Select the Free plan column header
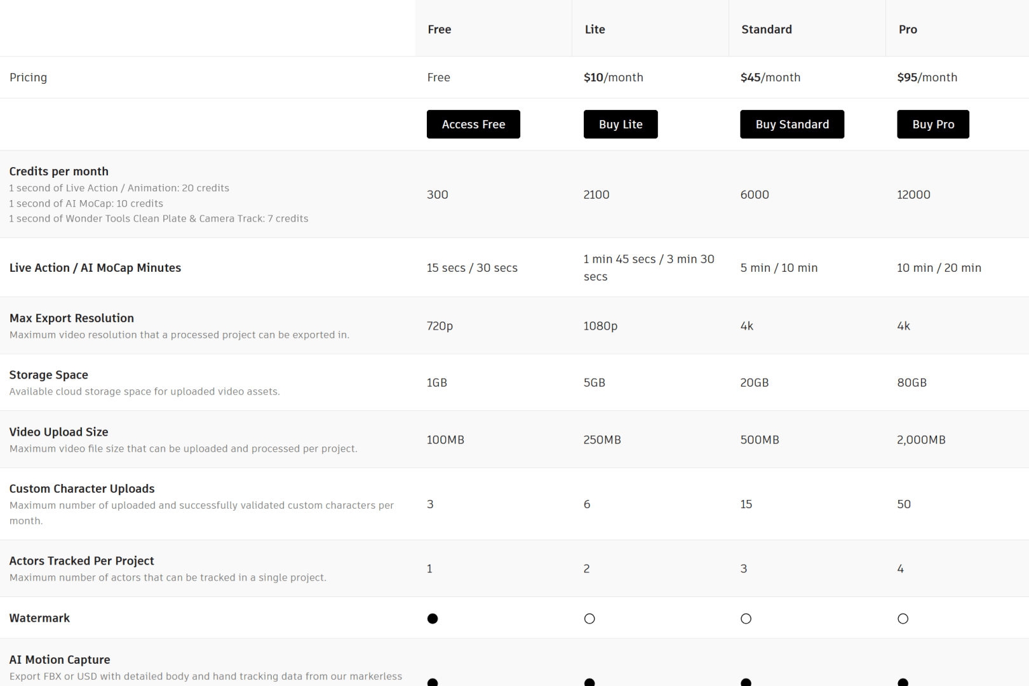The width and height of the screenshot is (1029, 686). 439,29
